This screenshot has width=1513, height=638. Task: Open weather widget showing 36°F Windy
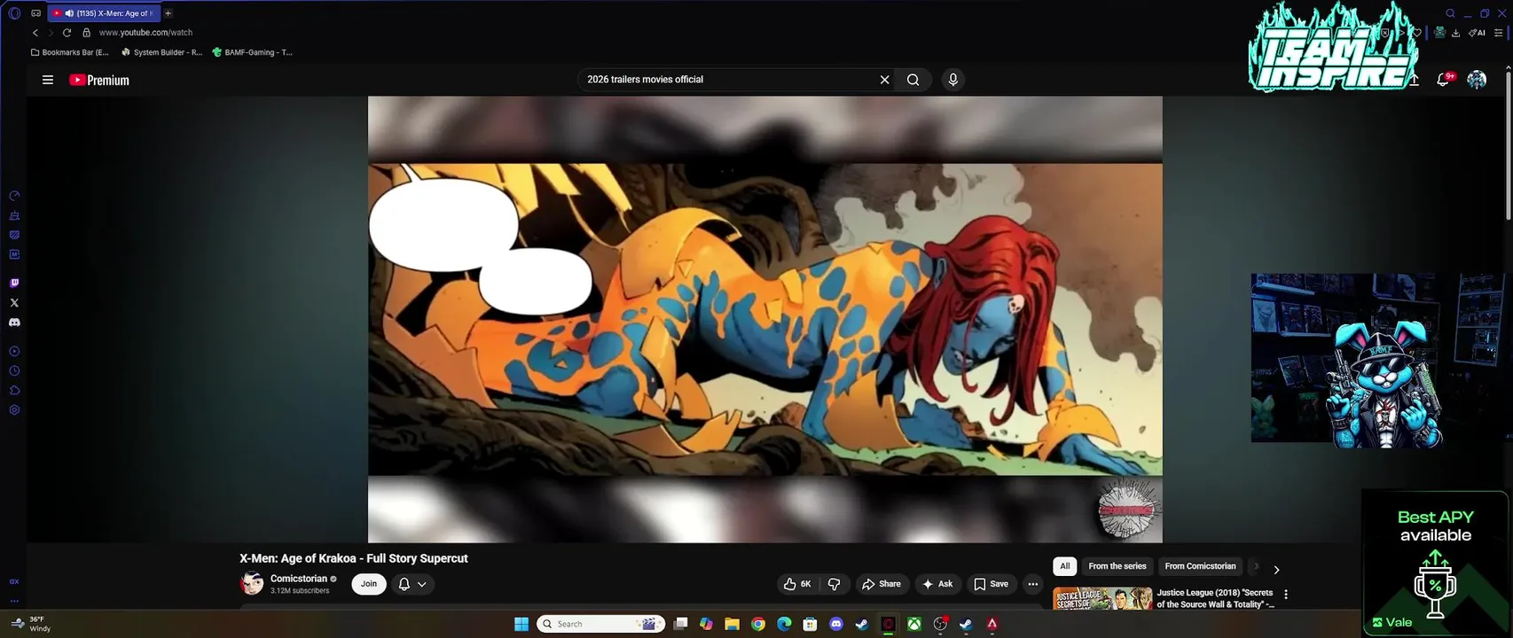click(x=30, y=624)
